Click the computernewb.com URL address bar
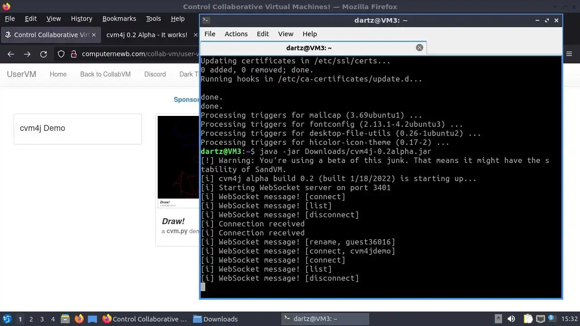 coord(140,54)
